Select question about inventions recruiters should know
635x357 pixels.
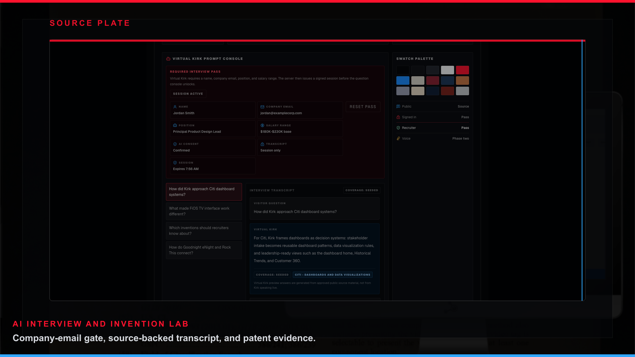[x=204, y=231]
